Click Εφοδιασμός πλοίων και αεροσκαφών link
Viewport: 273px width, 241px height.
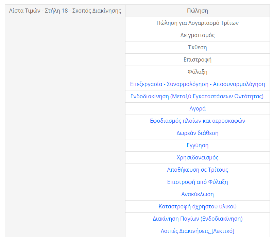point(198,121)
